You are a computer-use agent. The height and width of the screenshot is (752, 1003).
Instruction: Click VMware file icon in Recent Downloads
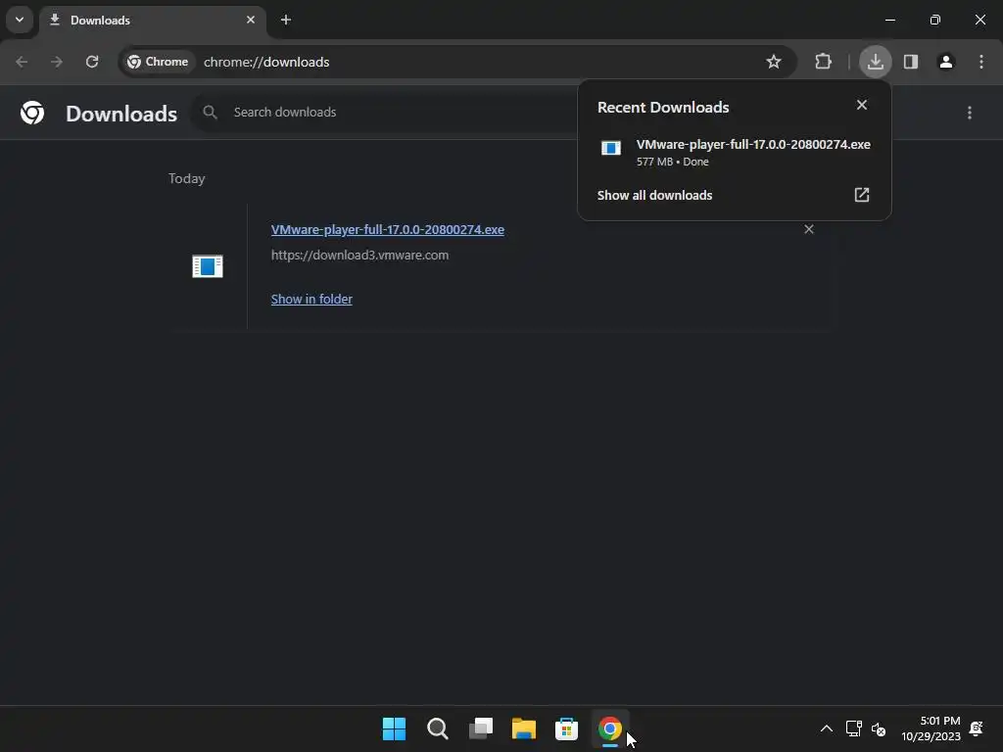coord(611,149)
